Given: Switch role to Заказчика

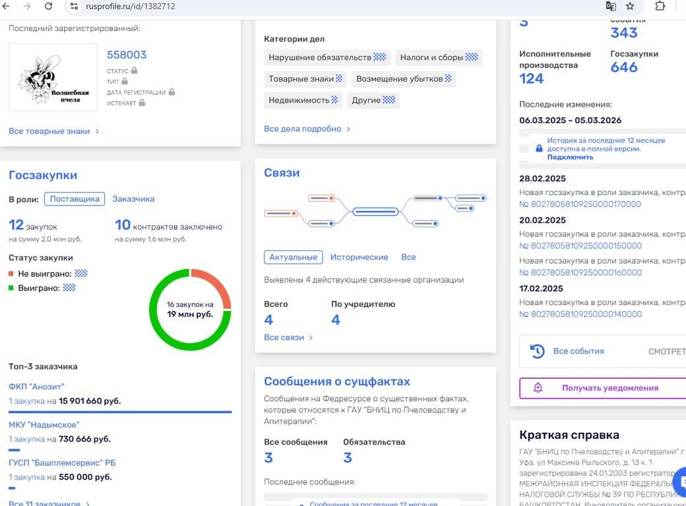Looking at the screenshot, I should tap(133, 199).
